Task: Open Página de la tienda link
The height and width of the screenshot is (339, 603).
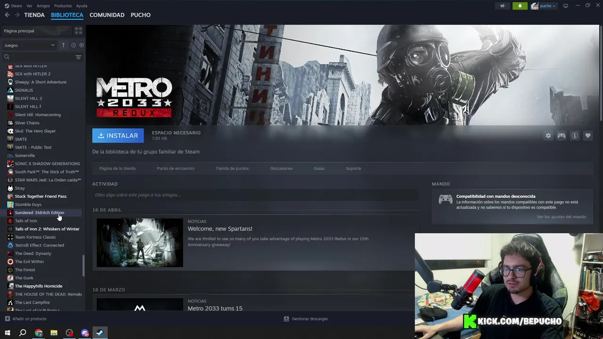Action: [117, 168]
